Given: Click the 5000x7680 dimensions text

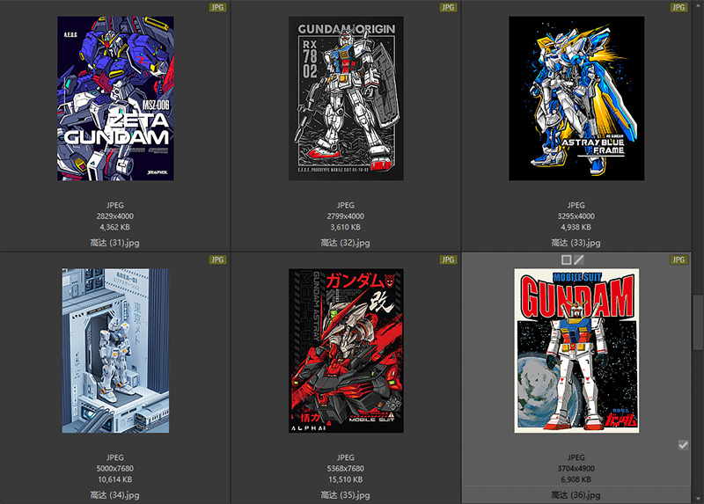Looking at the screenshot, I should point(115,469).
